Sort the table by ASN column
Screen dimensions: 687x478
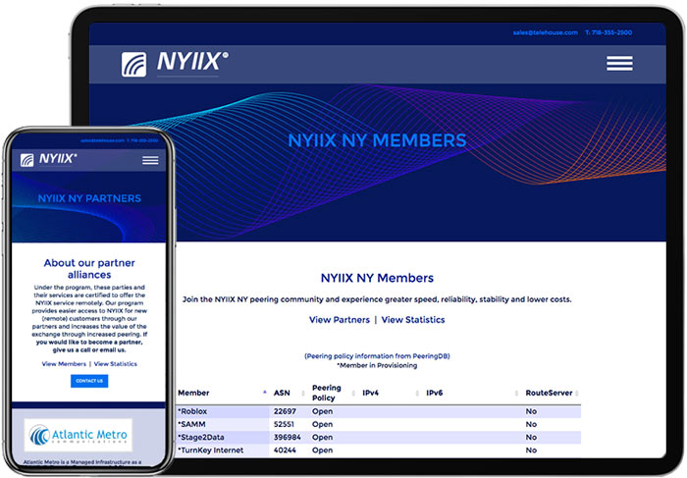point(290,393)
